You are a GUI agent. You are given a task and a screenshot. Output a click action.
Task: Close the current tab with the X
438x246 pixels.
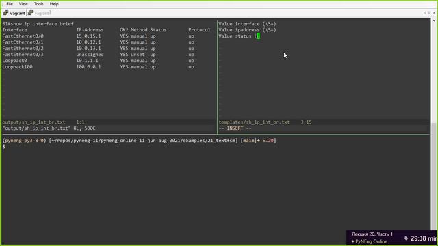tap(434, 13)
